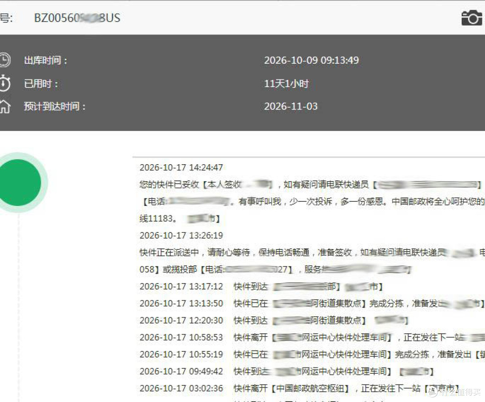Image resolution: width=485 pixels, height=402 pixels.
Task: Click the 已用时 label
Action: (41, 84)
